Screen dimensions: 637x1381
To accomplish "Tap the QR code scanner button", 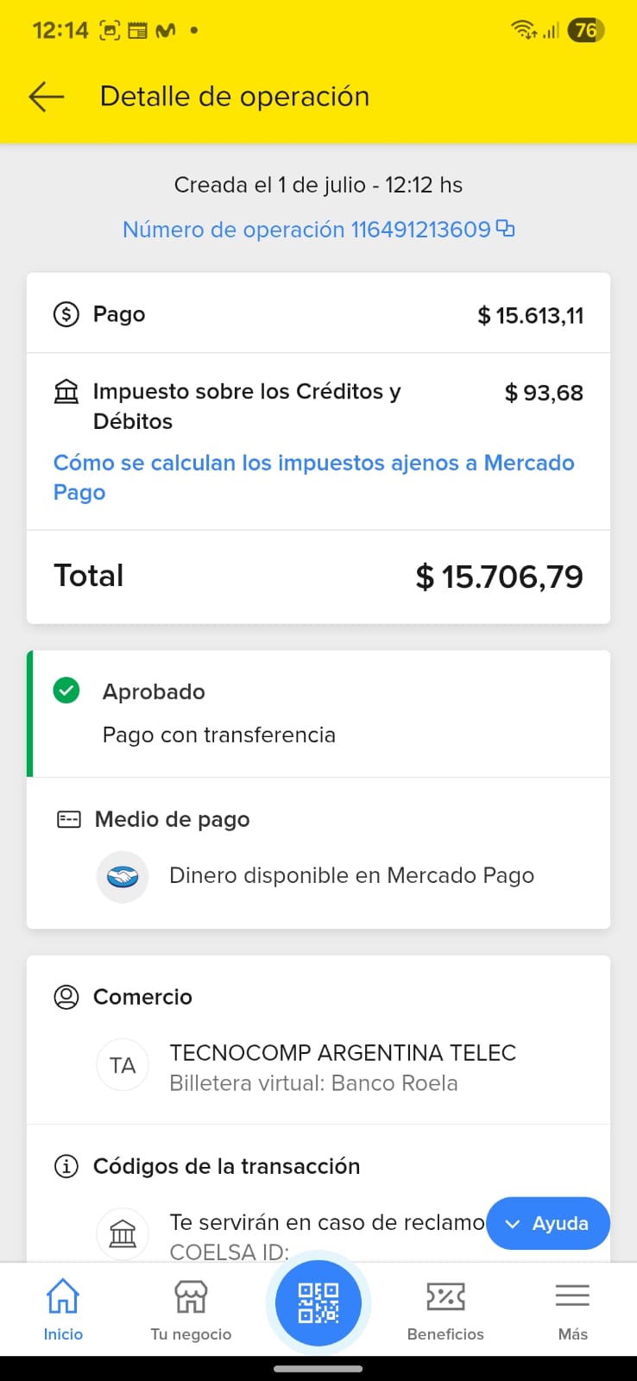I will coord(318,1302).
